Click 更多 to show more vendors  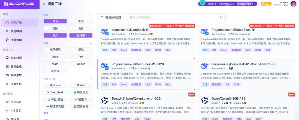(46, 113)
